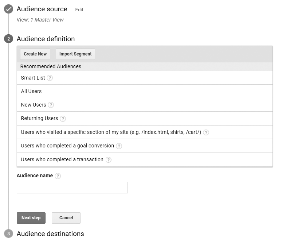
Task: Click the Returning Users help icon
Action: click(x=63, y=119)
